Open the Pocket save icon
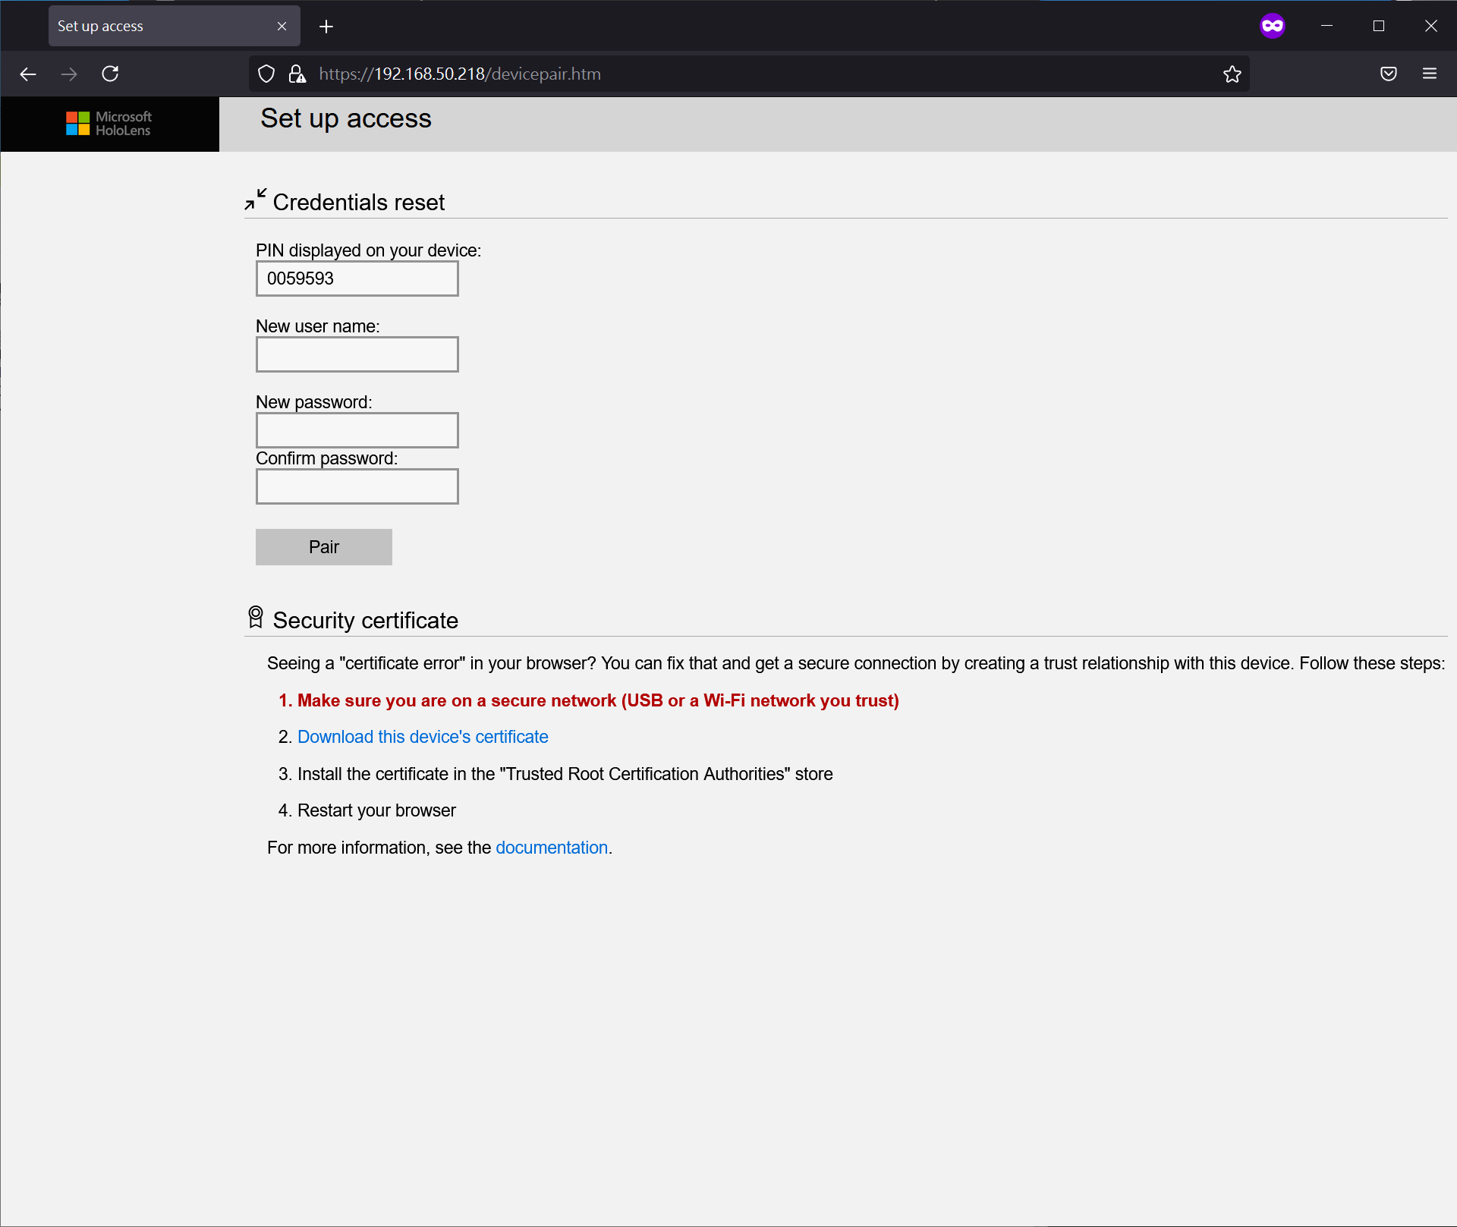The image size is (1457, 1227). coord(1388,74)
